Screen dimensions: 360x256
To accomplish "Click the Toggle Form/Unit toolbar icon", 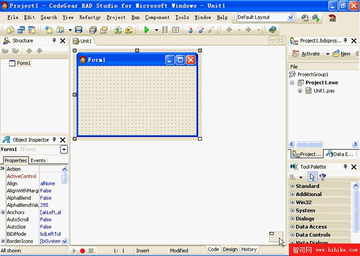I will tap(32, 30).
